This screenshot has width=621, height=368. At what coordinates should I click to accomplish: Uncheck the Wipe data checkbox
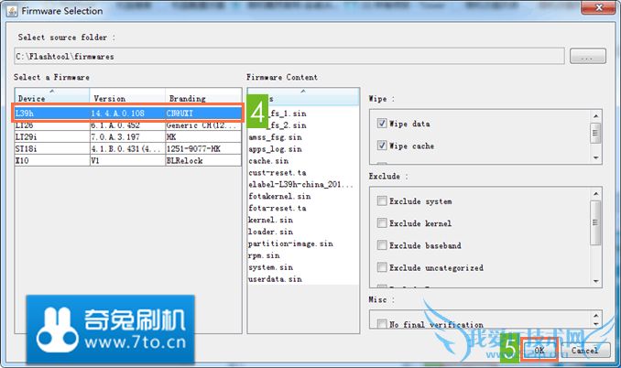(382, 124)
